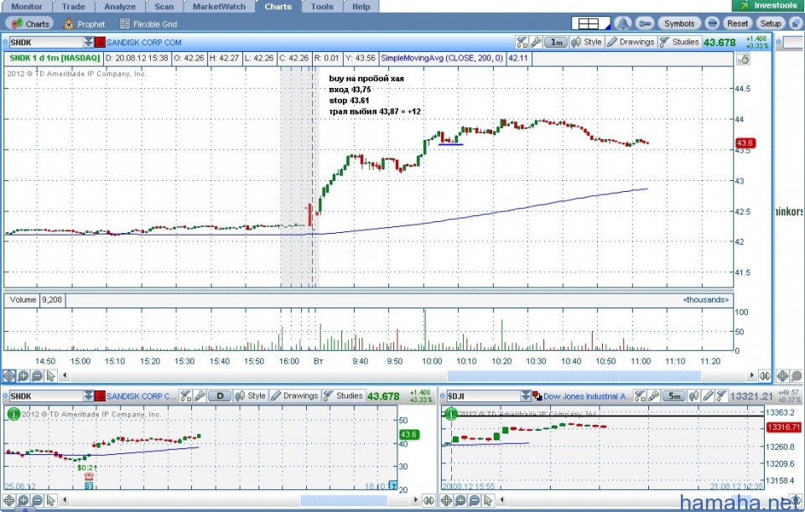Click main chart horizontal scrollbar thumb
This screenshot has height=512, width=805.
click(x=574, y=375)
